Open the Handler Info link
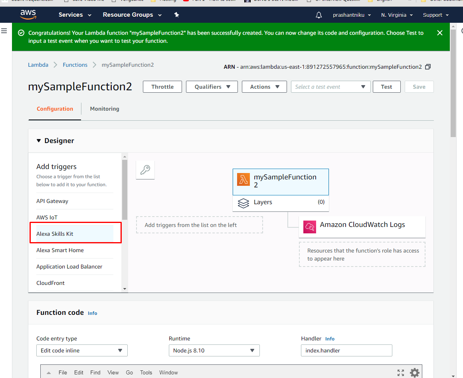Viewport: 463px width, 378px height. [x=330, y=339]
